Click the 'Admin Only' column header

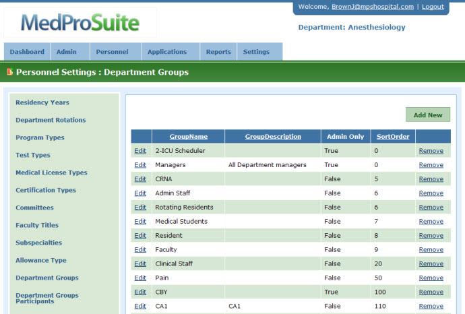point(345,137)
